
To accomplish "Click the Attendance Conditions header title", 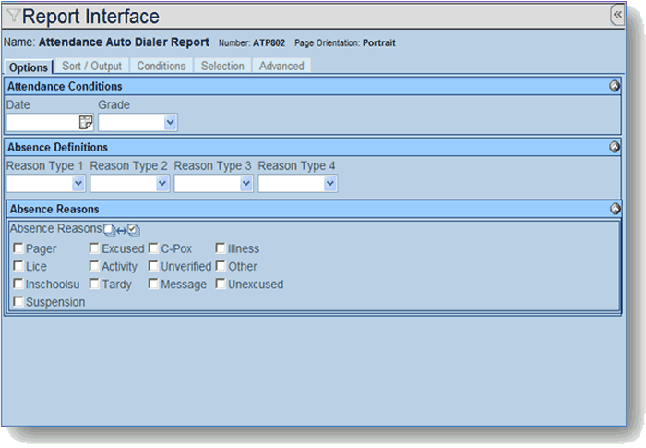I will pyautogui.click(x=65, y=86).
